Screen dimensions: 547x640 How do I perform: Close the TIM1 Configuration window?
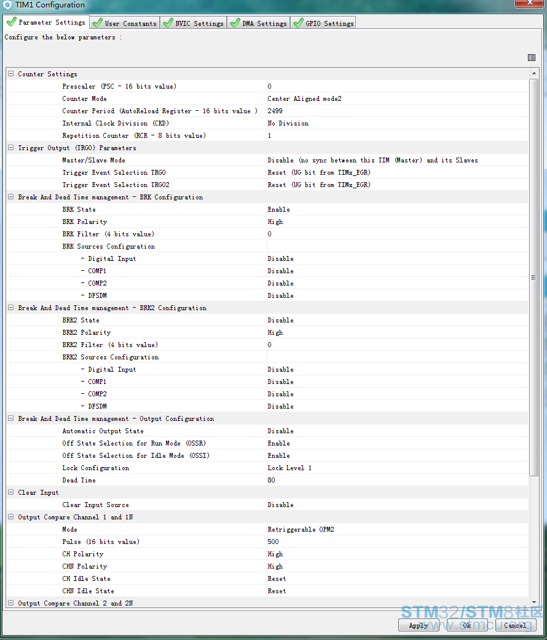tap(529, 3)
